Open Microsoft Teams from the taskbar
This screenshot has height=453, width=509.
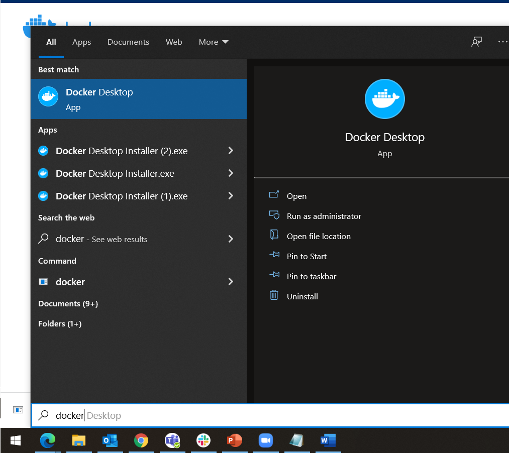172,440
